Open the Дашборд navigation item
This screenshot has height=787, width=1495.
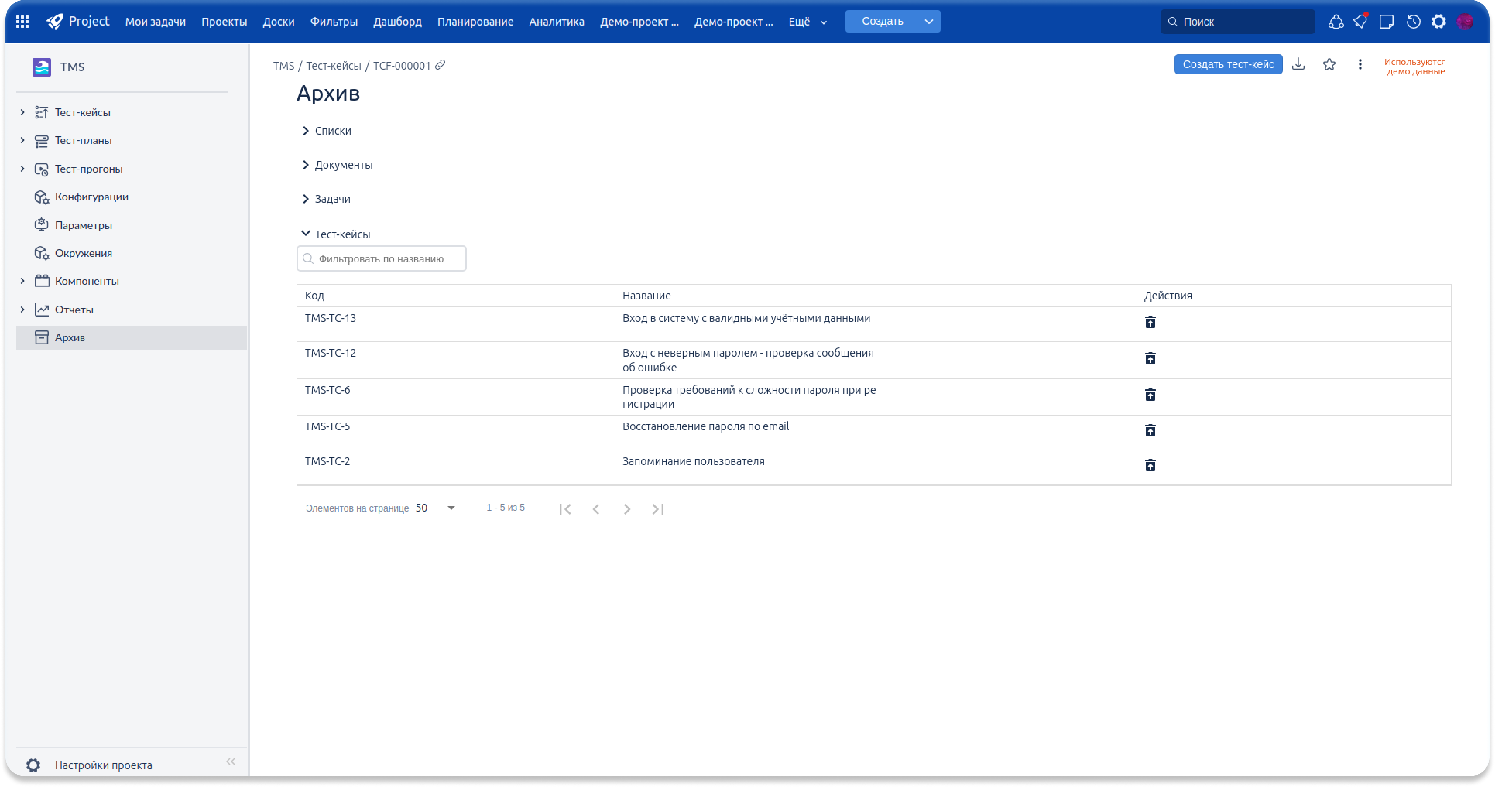pyautogui.click(x=397, y=21)
